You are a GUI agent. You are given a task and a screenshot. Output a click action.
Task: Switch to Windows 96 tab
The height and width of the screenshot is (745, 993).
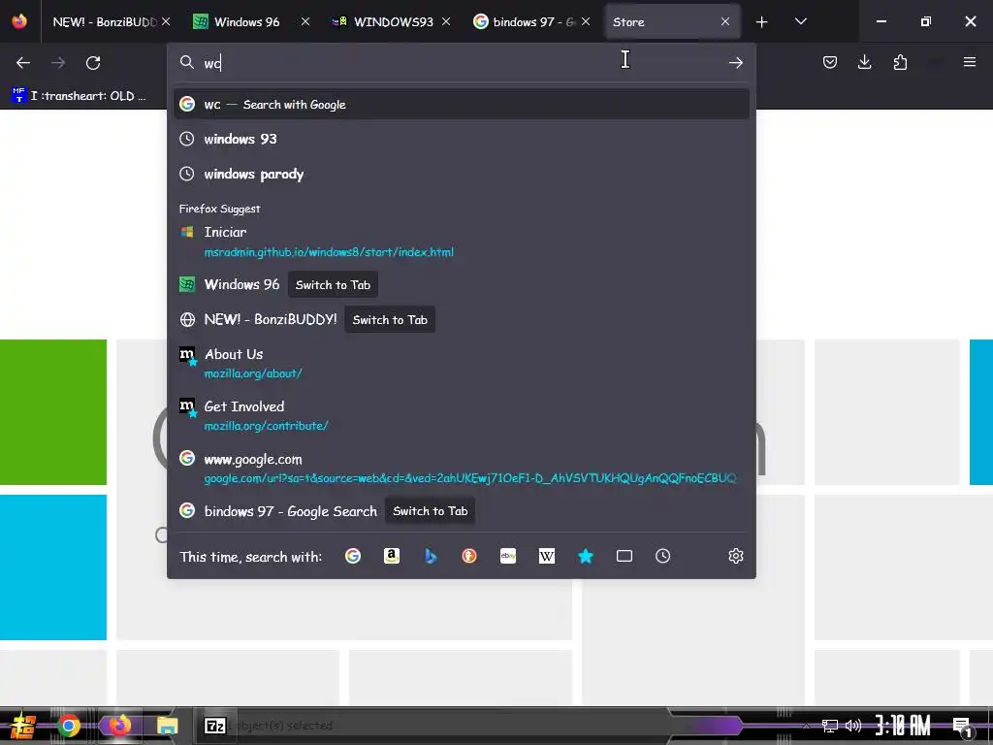246,22
